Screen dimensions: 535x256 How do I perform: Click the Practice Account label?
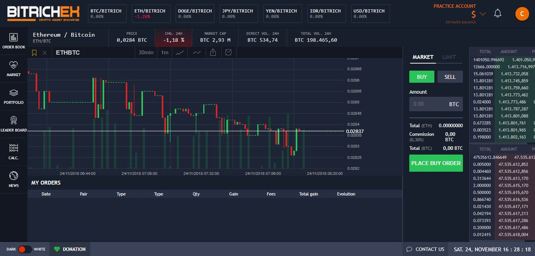click(x=455, y=6)
